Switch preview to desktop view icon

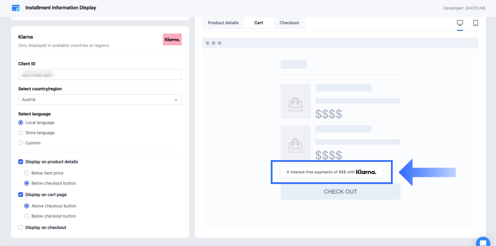click(460, 23)
